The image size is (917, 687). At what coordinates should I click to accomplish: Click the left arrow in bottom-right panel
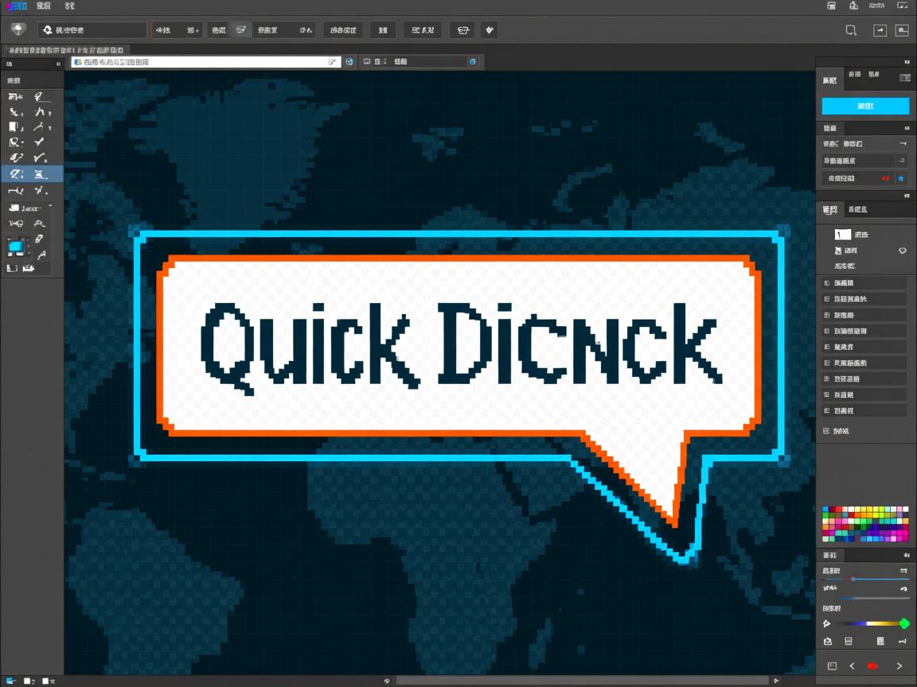tap(852, 666)
